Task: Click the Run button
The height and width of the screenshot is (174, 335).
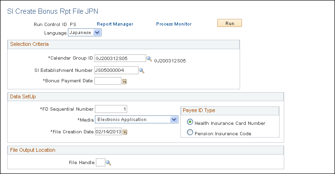Action: pyautogui.click(x=230, y=23)
